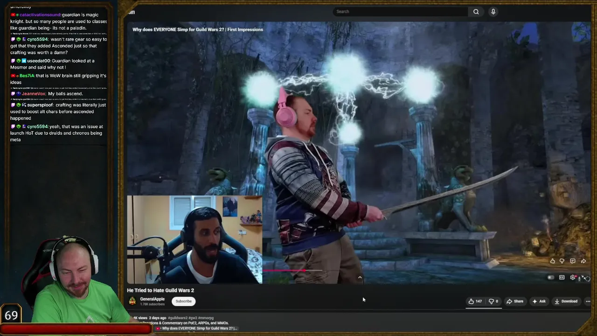Open the #gw2 hashtag link
The width and height of the screenshot is (597, 336).
[194, 318]
